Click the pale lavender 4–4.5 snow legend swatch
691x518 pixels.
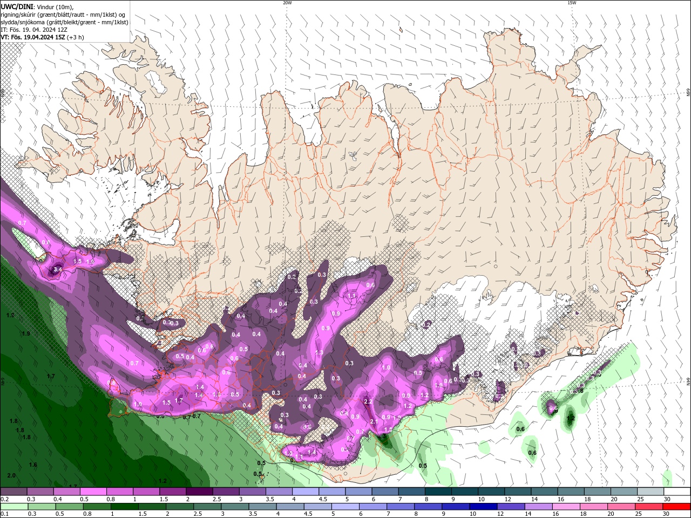click(306, 492)
